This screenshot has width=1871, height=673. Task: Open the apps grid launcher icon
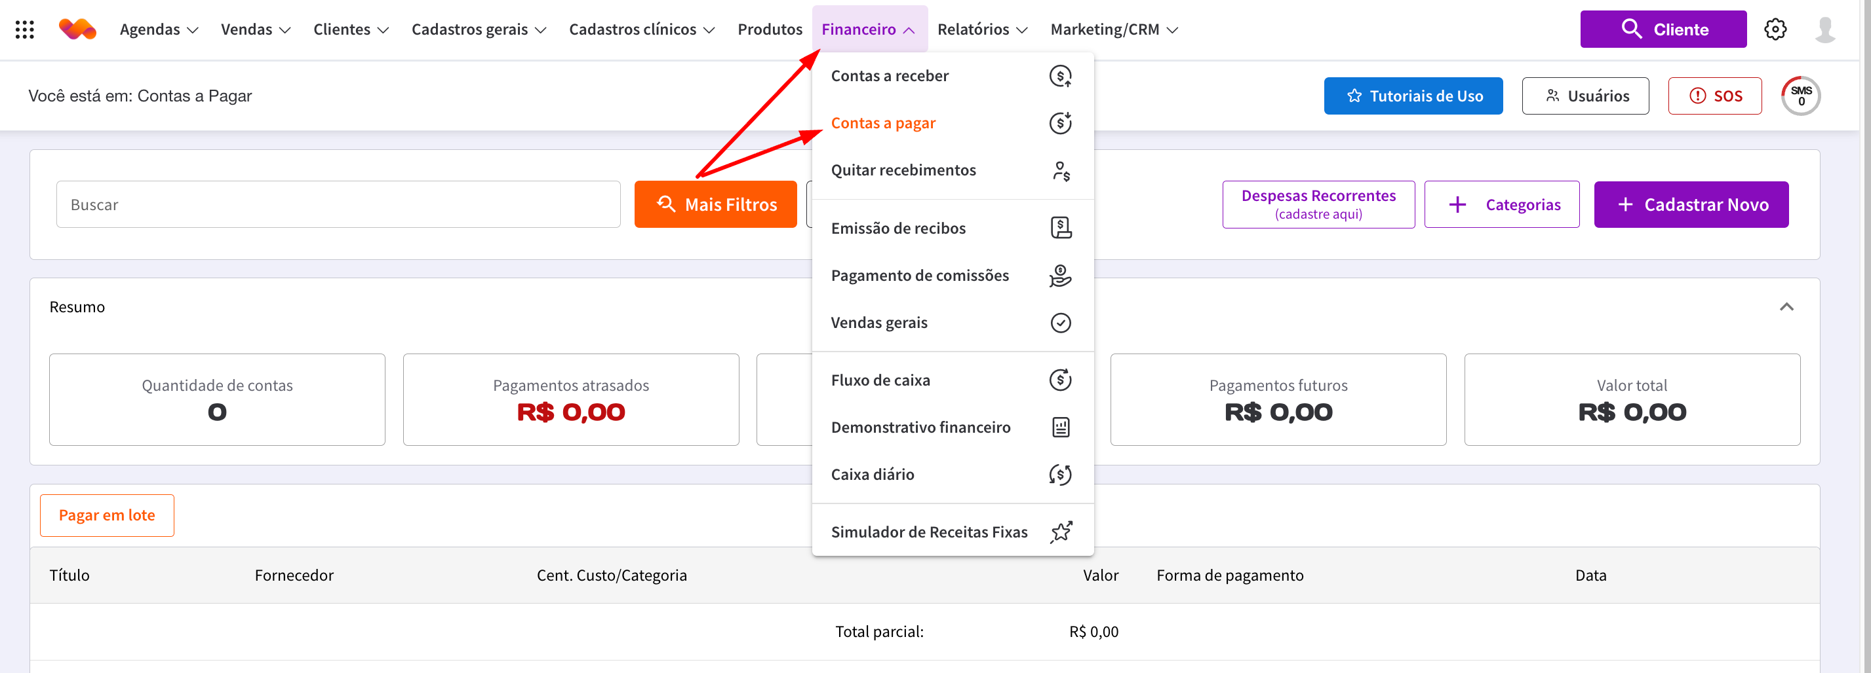point(25,29)
